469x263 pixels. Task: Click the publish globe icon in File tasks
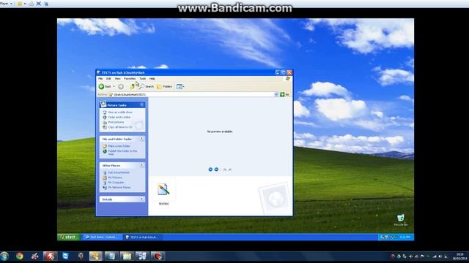tap(105, 151)
